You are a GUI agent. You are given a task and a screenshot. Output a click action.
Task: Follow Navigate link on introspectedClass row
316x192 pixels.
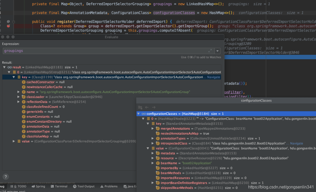click(x=296, y=143)
